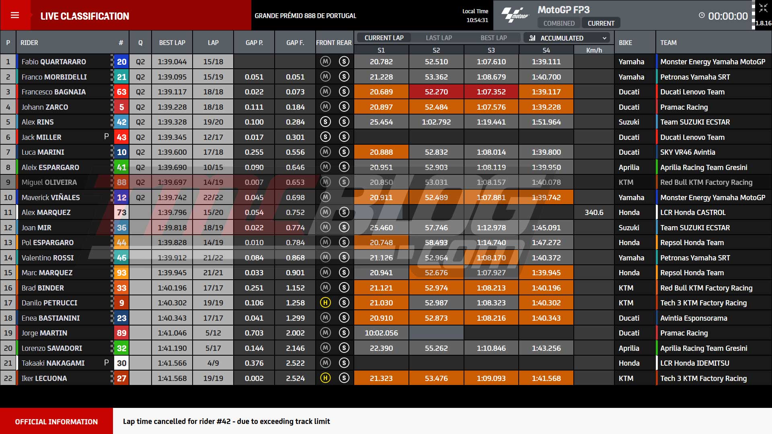This screenshot has width=772, height=434.
Task: Click Quartararo's blue number 20 badge
Action: (121, 61)
